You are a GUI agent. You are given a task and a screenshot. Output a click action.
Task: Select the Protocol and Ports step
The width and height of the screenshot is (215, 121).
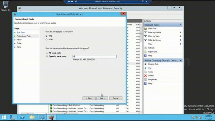pyautogui.click(x=24, y=36)
